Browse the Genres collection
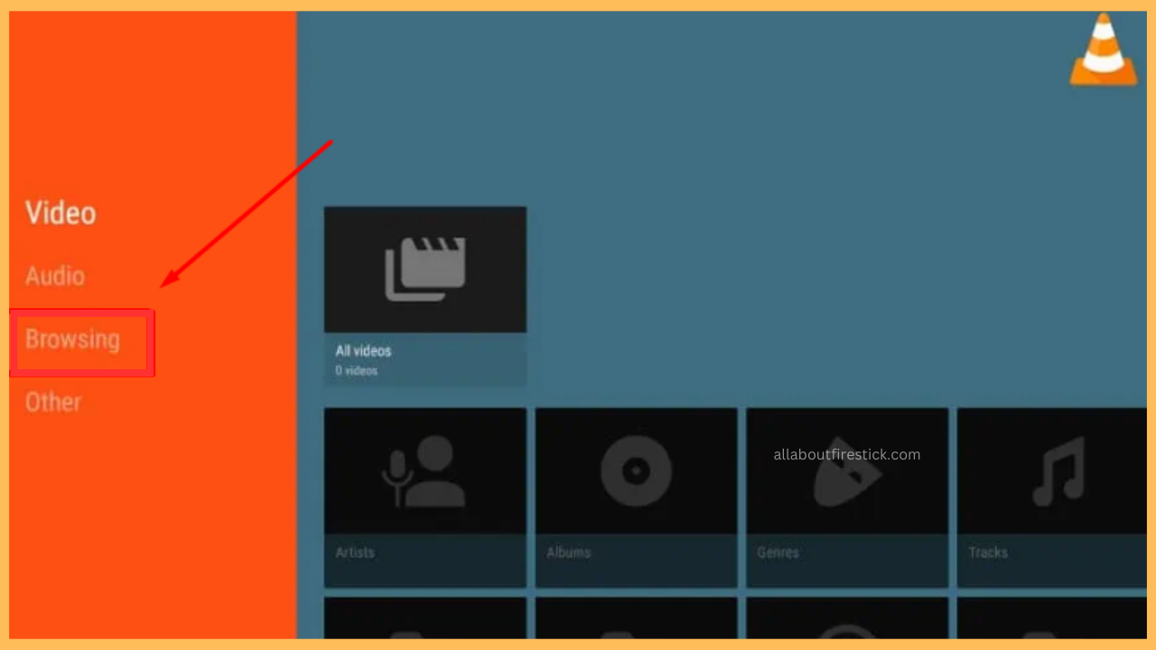Viewport: 1156px width, 650px height. pos(846,506)
